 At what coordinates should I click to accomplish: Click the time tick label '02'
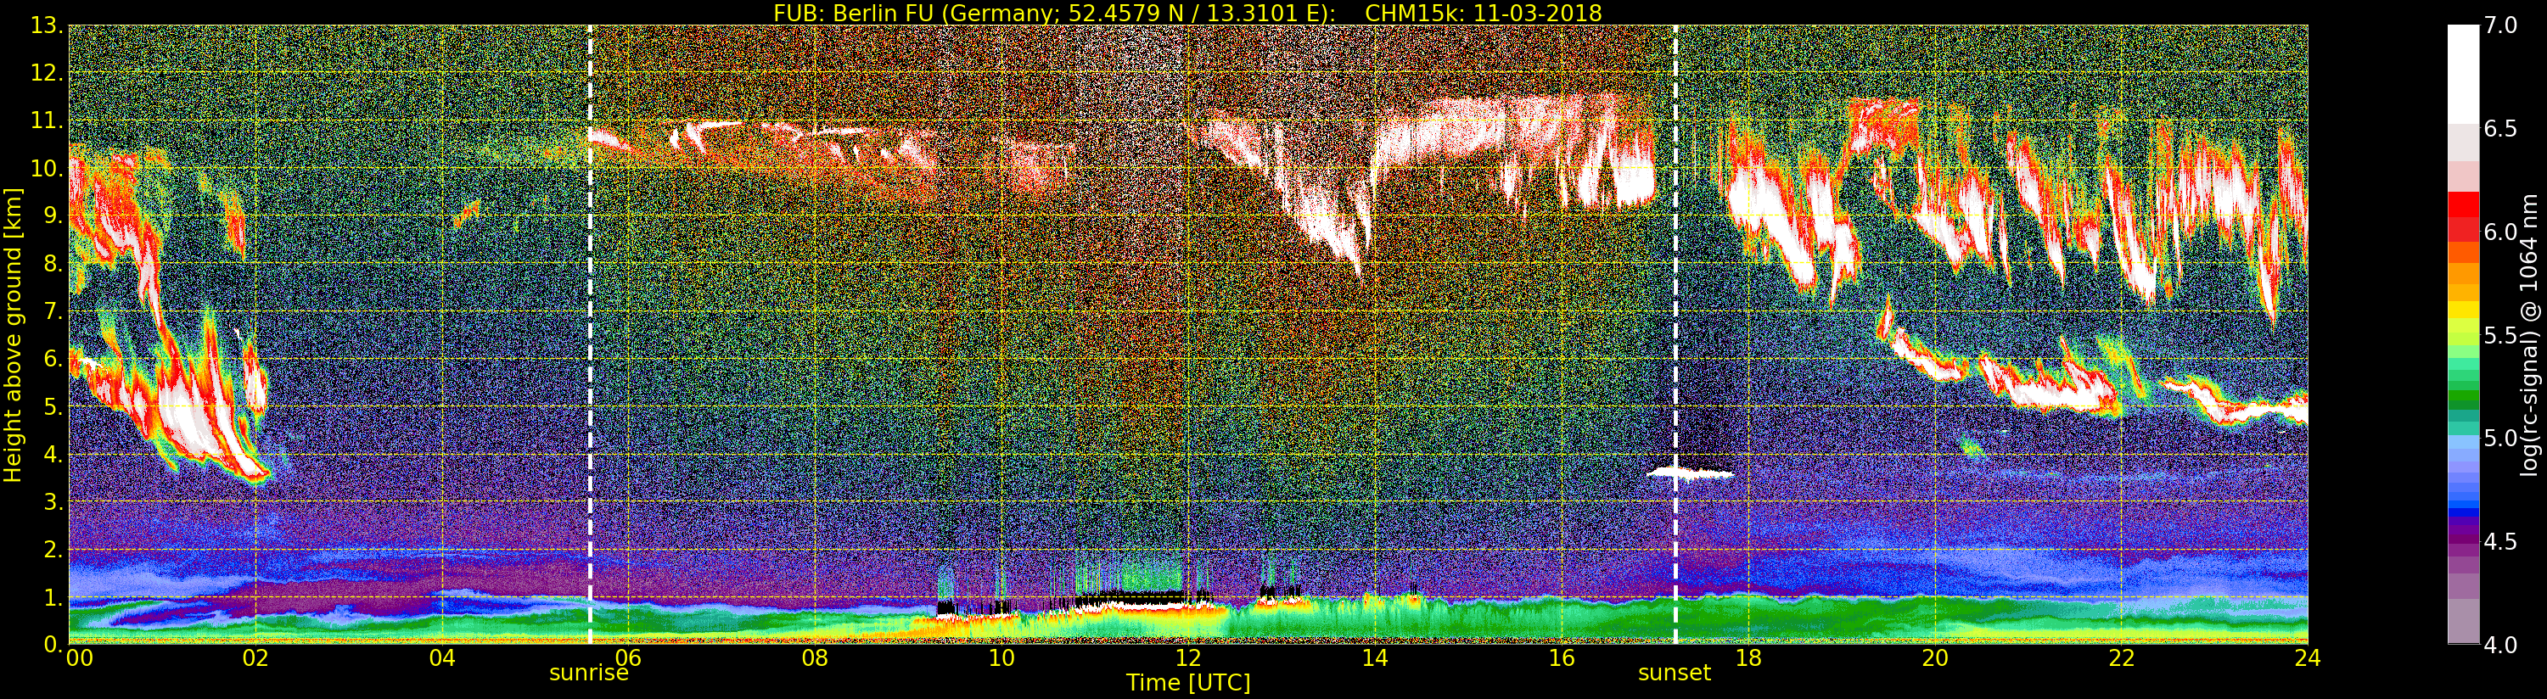tap(255, 657)
